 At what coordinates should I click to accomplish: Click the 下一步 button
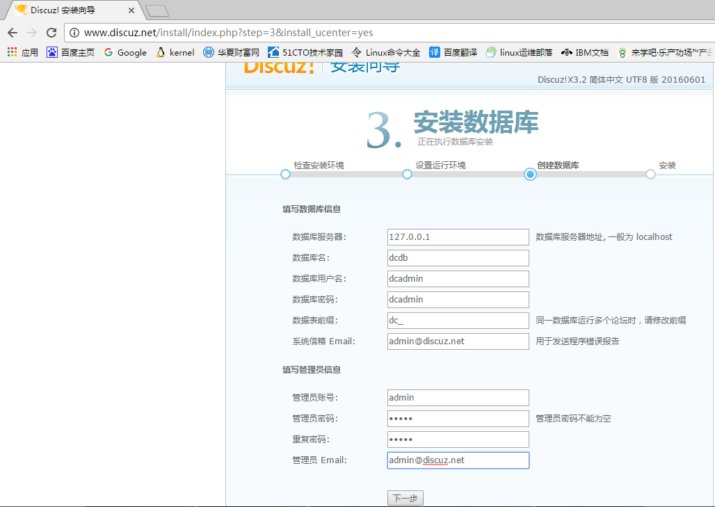pyautogui.click(x=405, y=499)
